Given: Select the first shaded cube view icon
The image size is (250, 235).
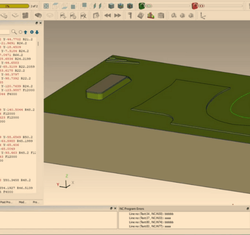Looking at the screenshot, I should [x=111, y=6].
